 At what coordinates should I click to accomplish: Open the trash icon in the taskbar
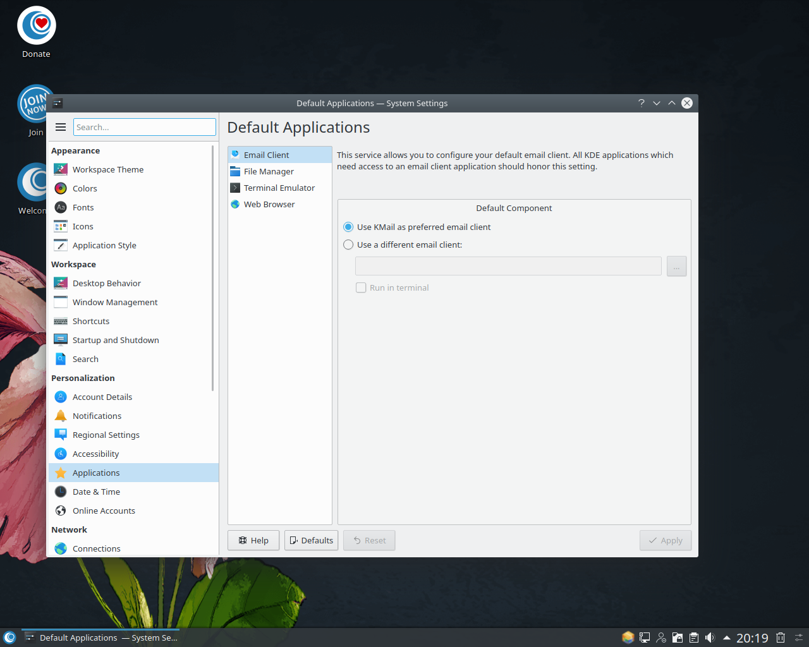pos(781,638)
